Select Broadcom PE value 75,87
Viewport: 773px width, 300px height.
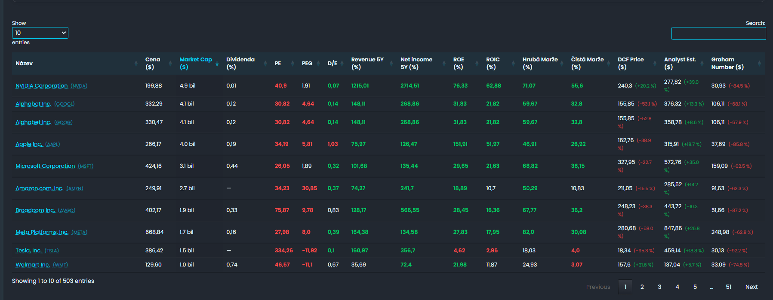(x=282, y=210)
